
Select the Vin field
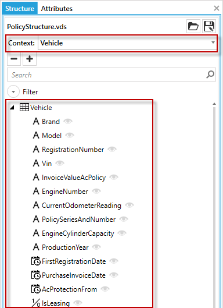click(x=47, y=163)
